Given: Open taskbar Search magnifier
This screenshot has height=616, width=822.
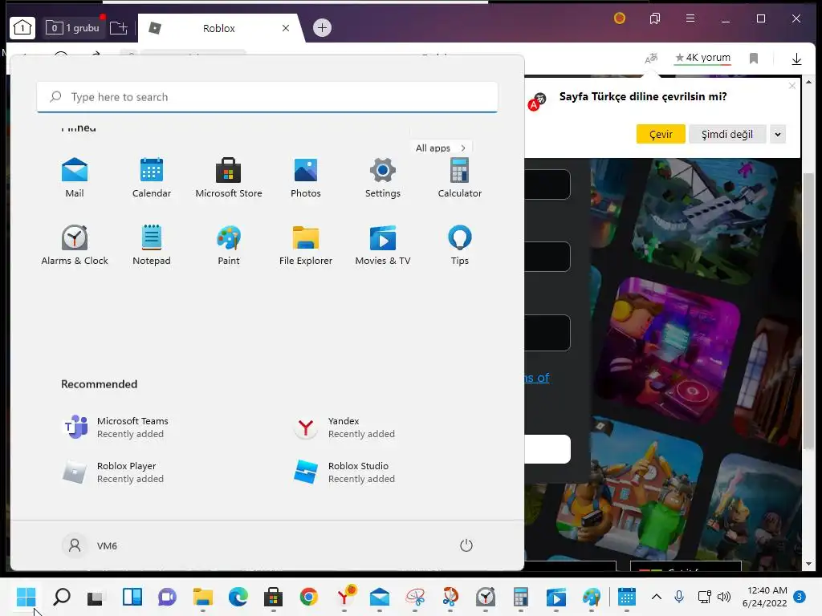Looking at the screenshot, I should click(61, 597).
